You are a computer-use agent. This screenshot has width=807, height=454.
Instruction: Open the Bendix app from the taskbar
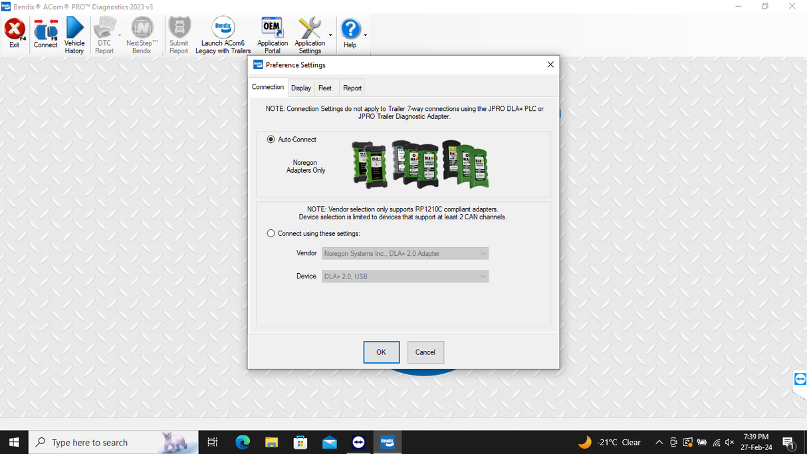click(387, 441)
